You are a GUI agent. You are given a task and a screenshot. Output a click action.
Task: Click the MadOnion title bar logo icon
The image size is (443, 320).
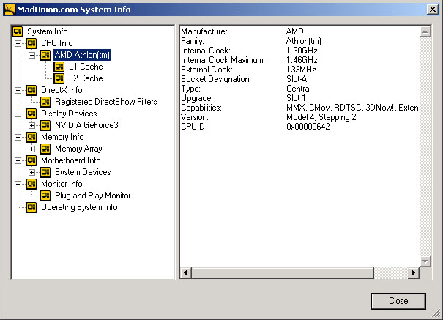pos(10,10)
